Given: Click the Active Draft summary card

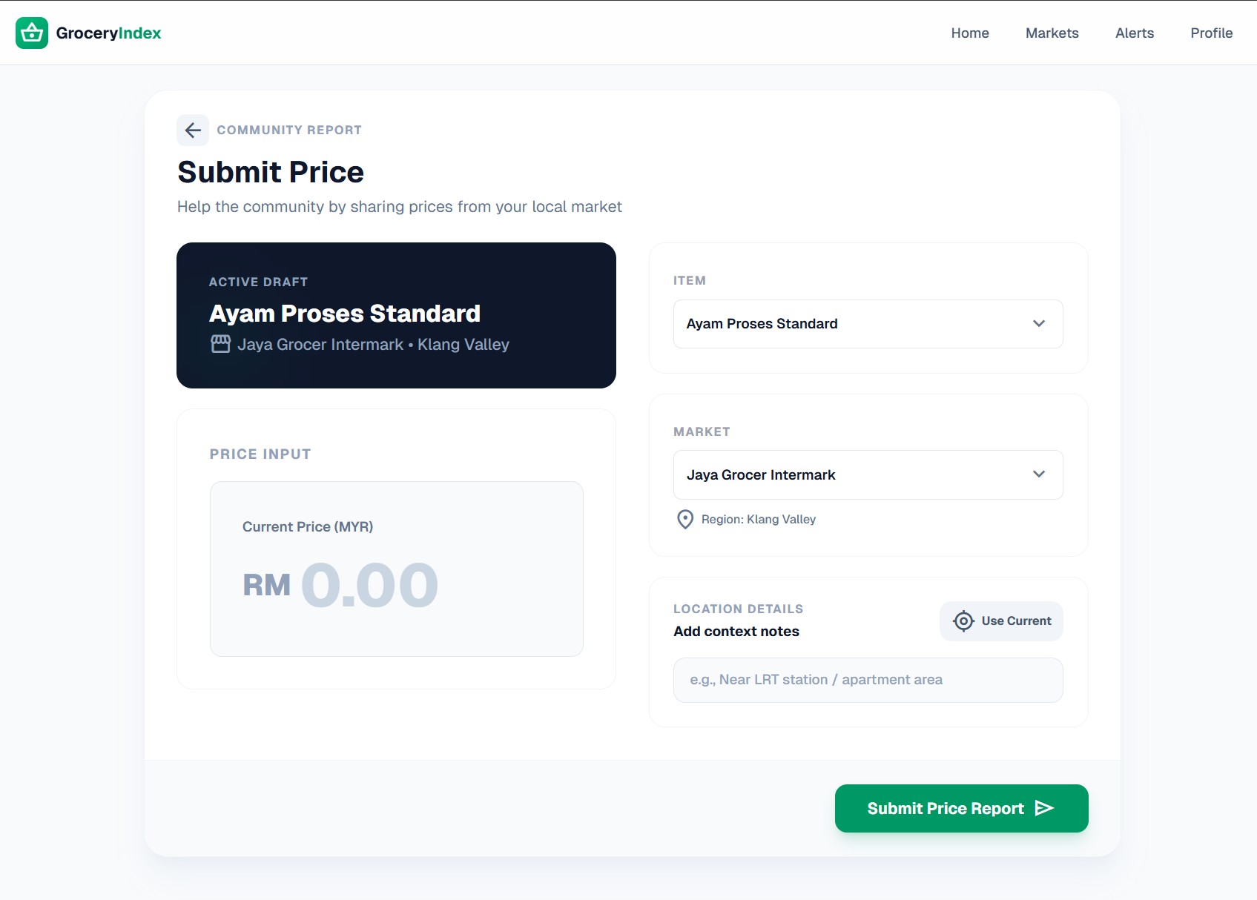Looking at the screenshot, I should 396,315.
